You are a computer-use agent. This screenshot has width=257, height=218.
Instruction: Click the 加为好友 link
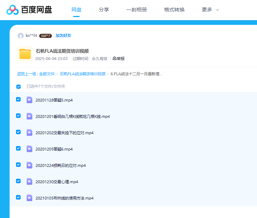pos(63,36)
